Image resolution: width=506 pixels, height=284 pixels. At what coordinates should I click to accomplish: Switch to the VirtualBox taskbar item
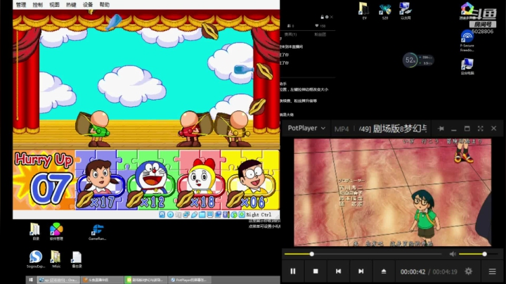click(58, 280)
